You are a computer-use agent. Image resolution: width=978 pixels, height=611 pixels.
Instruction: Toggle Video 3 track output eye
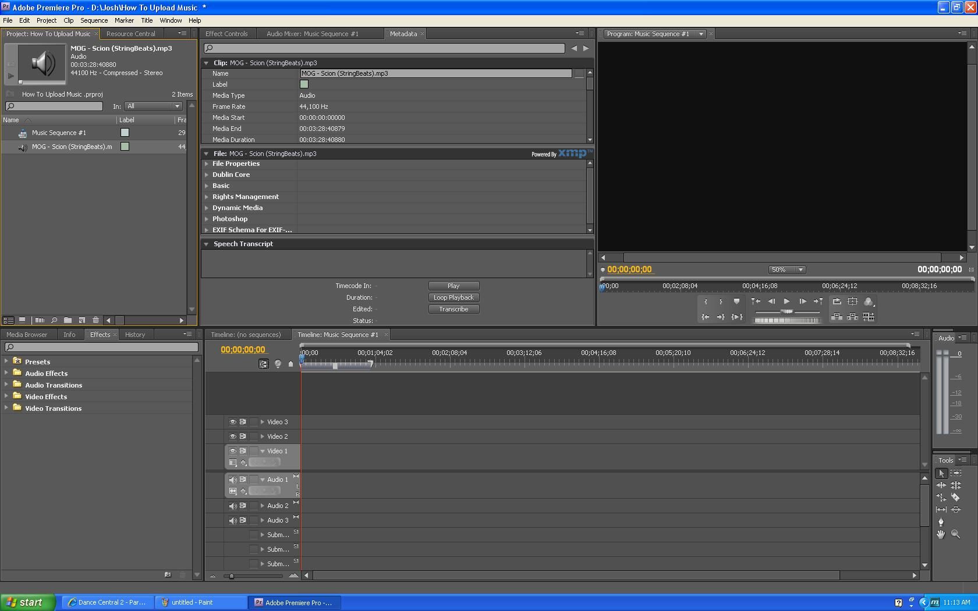[232, 422]
